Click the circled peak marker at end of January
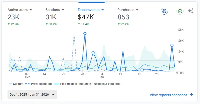Screen dimensions: 200x104 [172, 45]
